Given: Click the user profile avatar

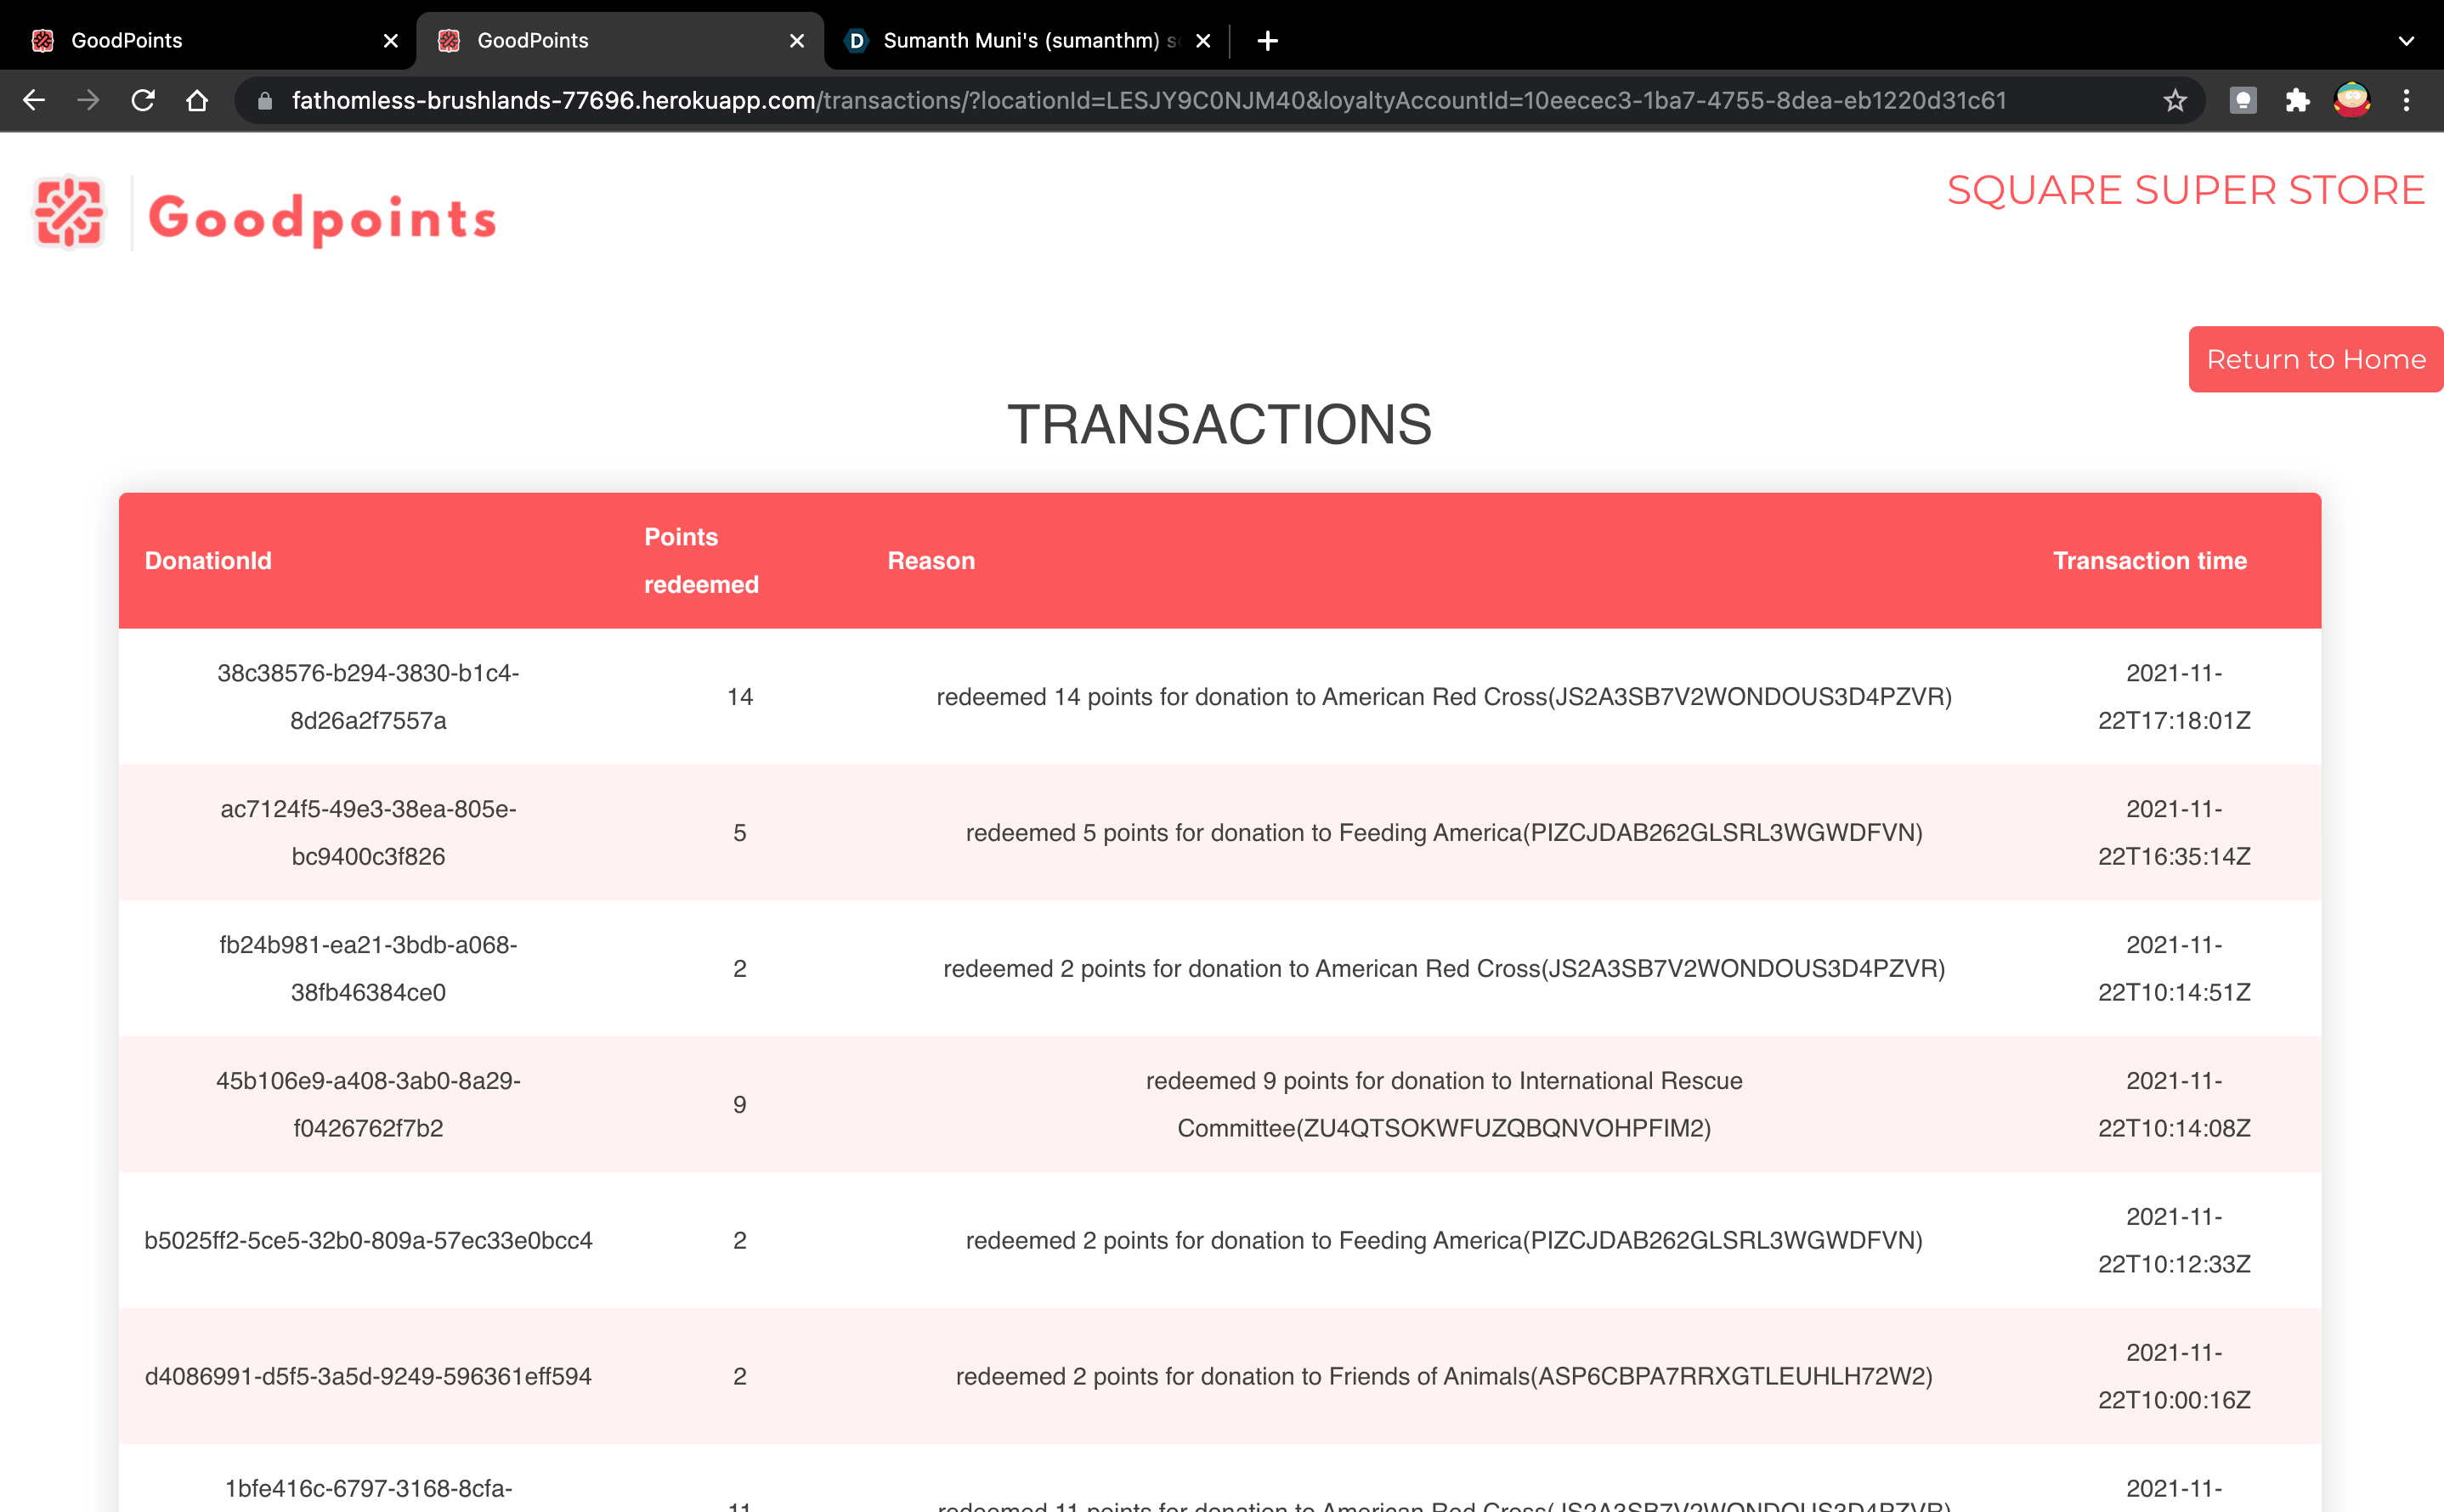Looking at the screenshot, I should coord(2351,100).
